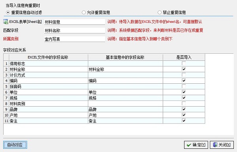Select 允许重复信息 radio option
The height and width of the screenshot is (152, 237).
pyautogui.click(x=84, y=12)
